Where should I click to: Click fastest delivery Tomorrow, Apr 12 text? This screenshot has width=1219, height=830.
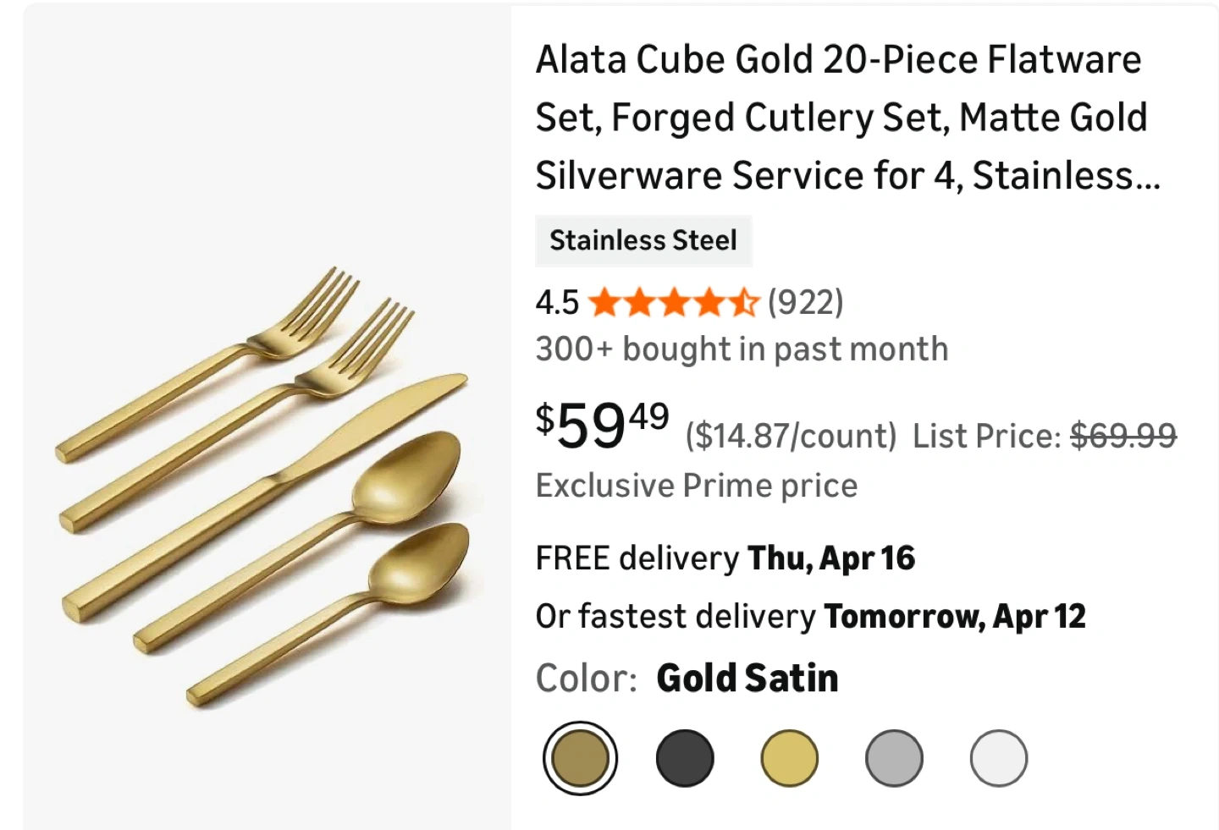click(810, 617)
